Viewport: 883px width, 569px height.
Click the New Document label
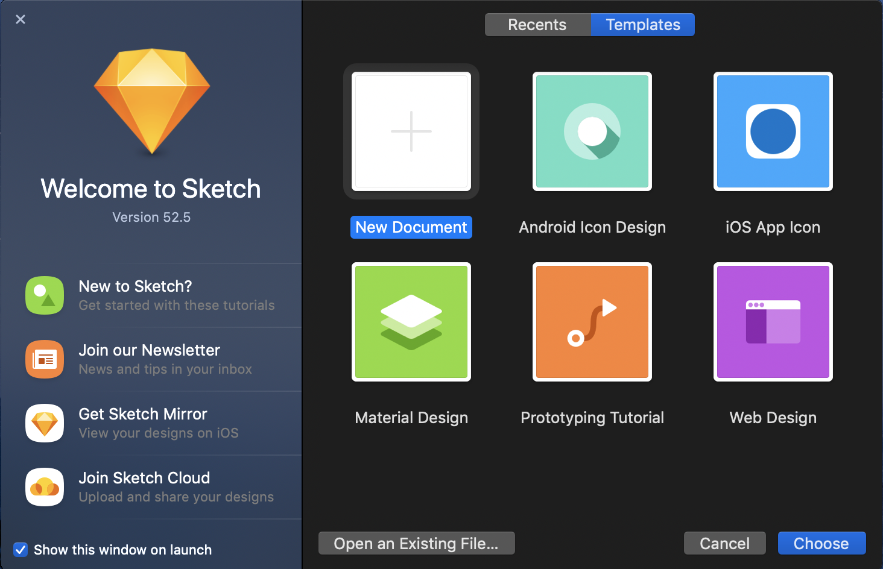tap(411, 227)
